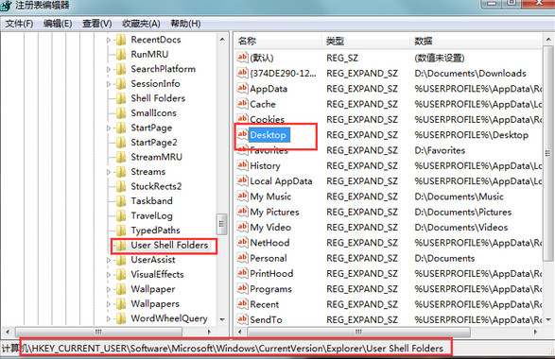Click the string icon beside My Music
The height and width of the screenshot is (359, 555).
(x=242, y=196)
